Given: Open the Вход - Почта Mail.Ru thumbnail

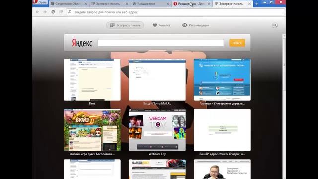Looking at the screenshot, I should point(157,80).
